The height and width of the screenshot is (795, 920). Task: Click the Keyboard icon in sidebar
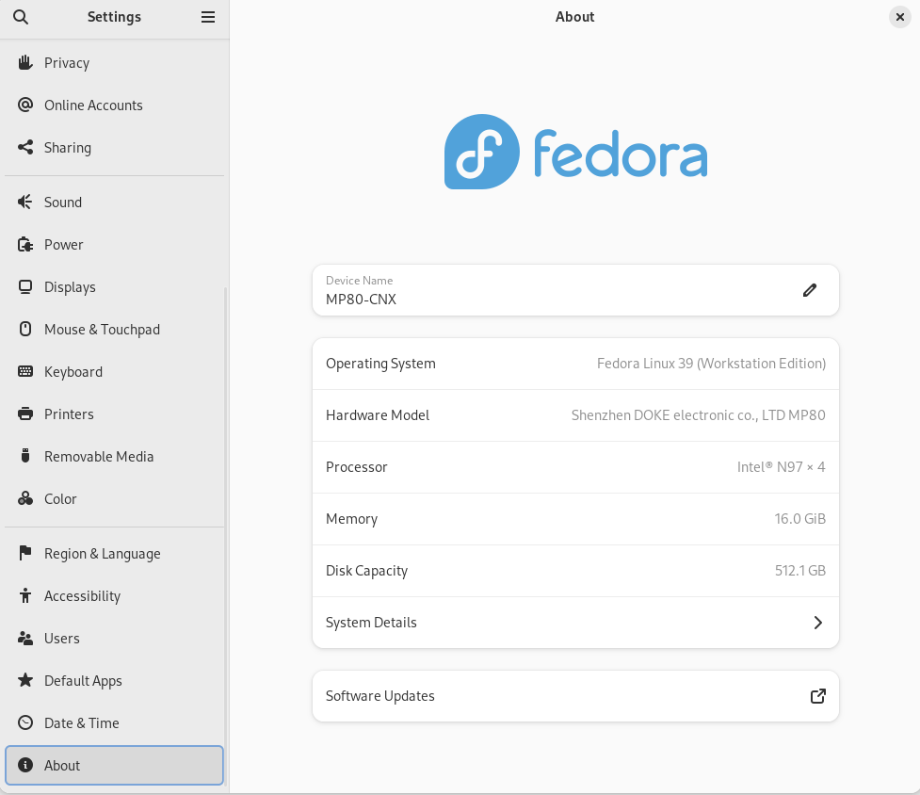click(x=25, y=371)
